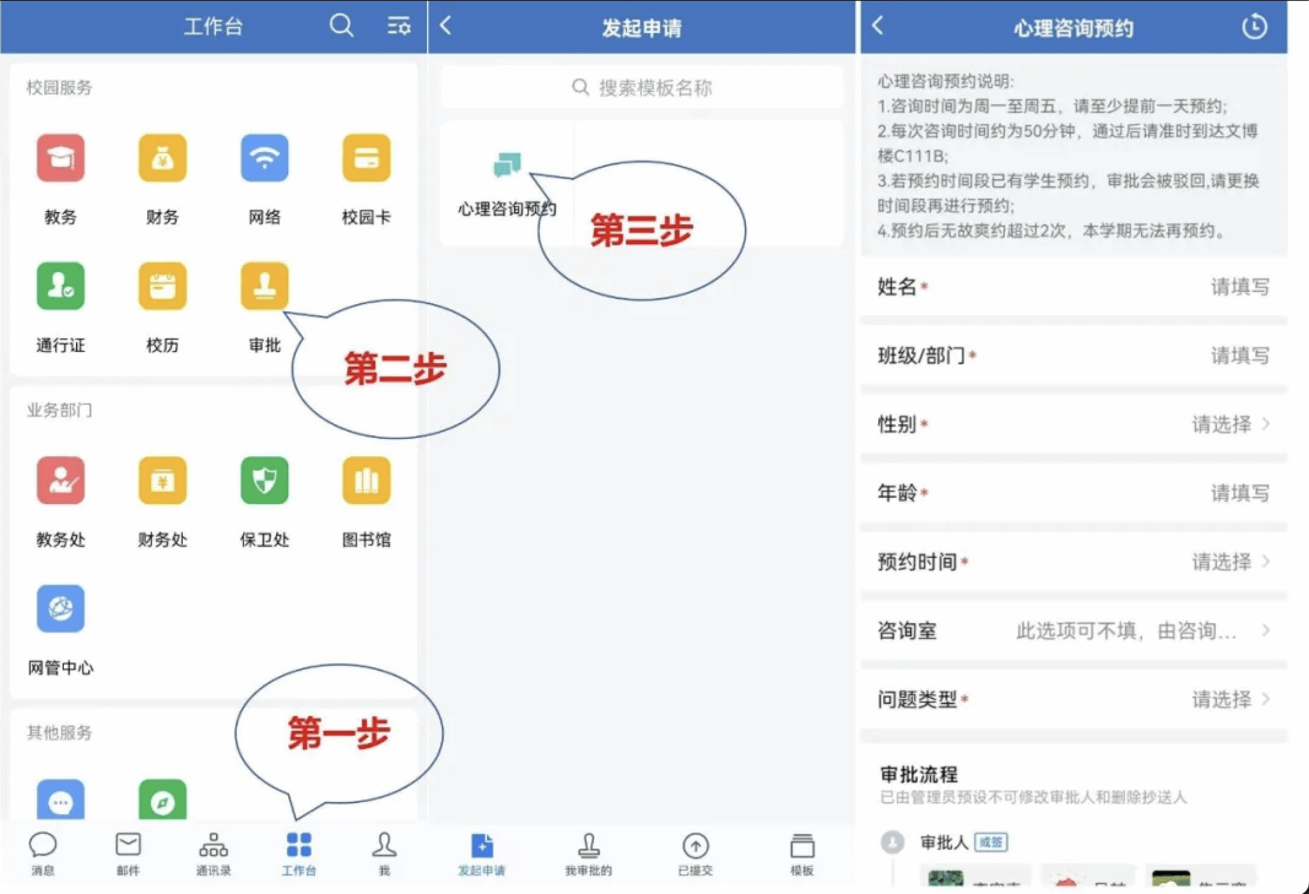This screenshot has width=1309, height=894.
Task: Open the 教务 academic affairs icon
Action: click(x=60, y=158)
